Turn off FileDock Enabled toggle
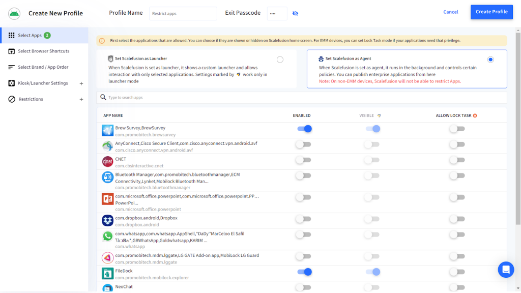This screenshot has width=521, height=293. click(304, 272)
